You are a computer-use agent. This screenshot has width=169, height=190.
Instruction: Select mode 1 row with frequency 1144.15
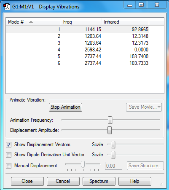tap(78, 29)
